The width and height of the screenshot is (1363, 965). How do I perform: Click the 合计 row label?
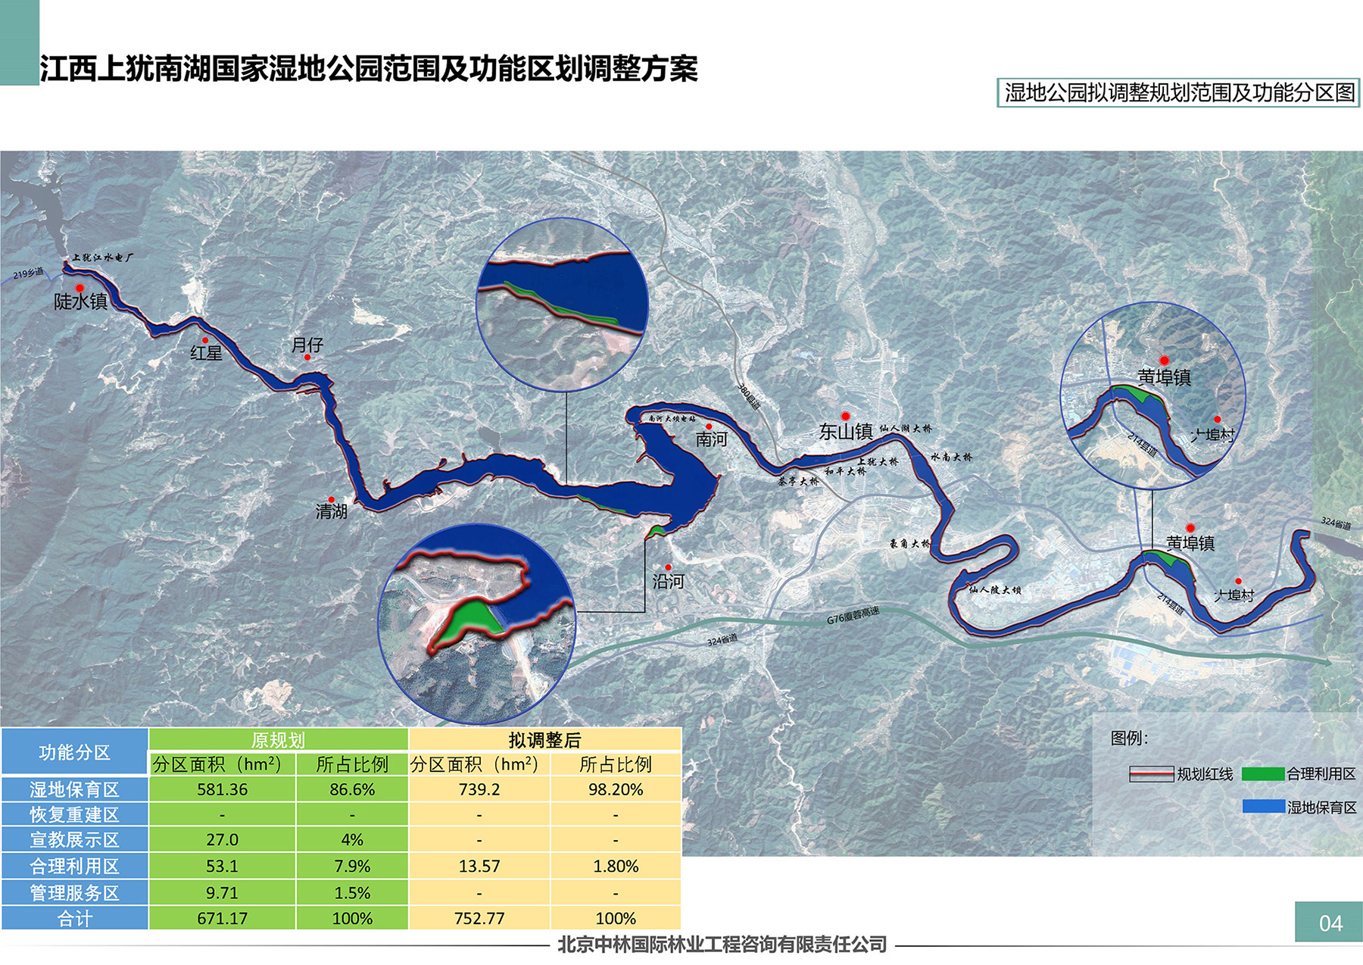tap(74, 918)
